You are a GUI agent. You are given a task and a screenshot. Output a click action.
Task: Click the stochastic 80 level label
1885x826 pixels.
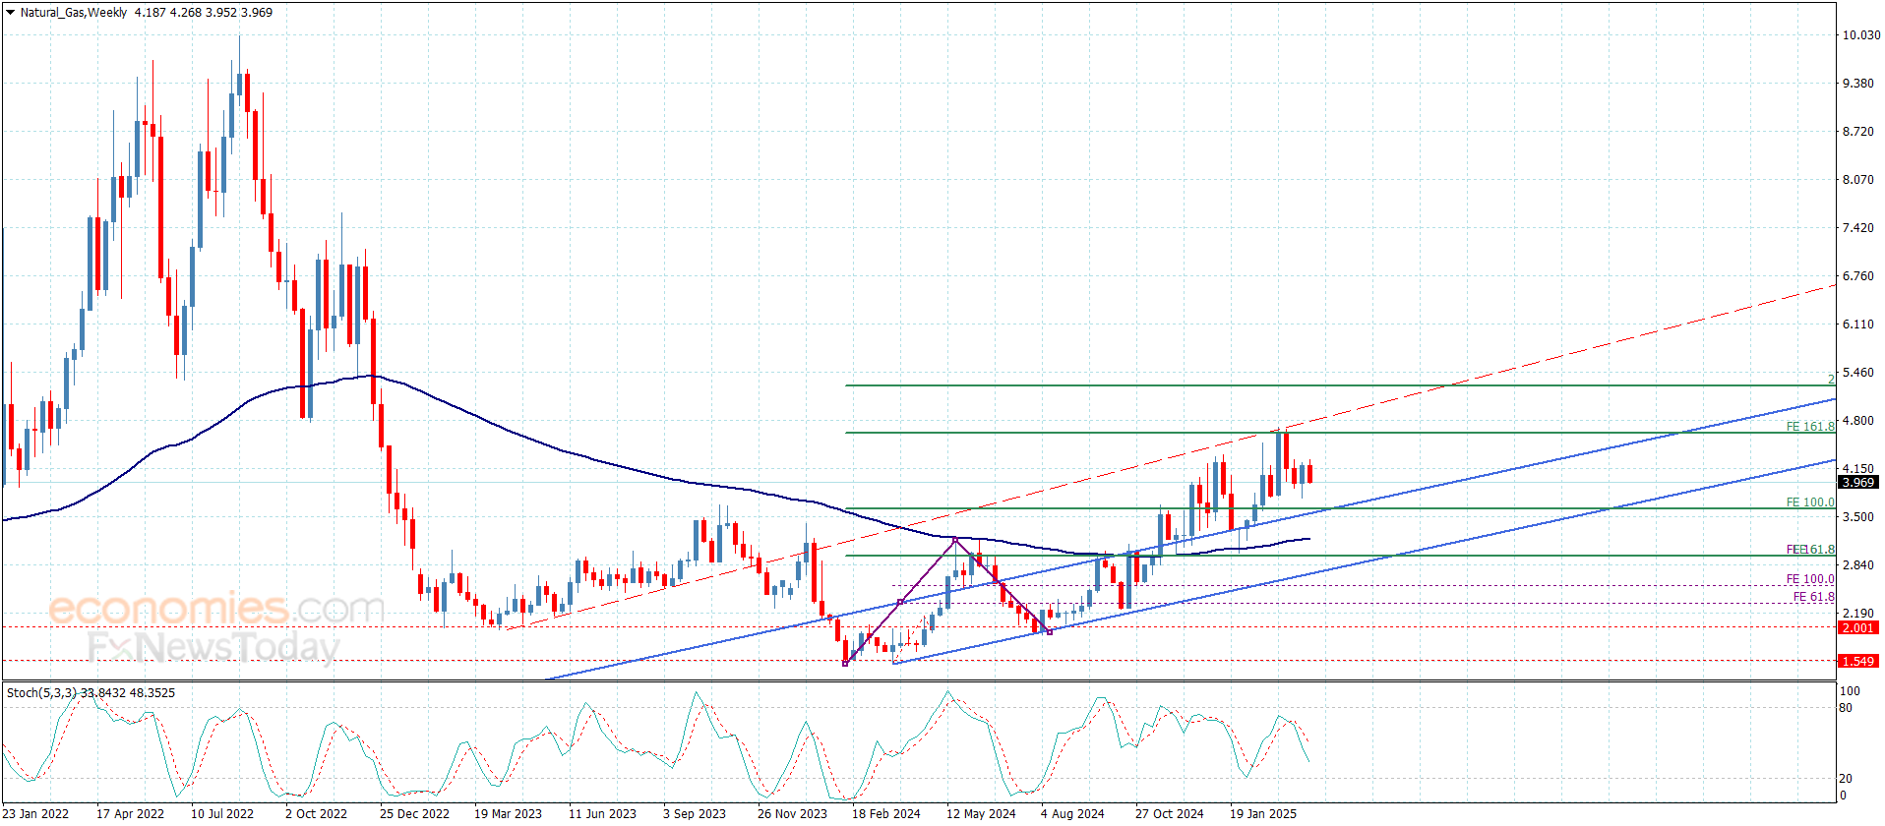tap(1846, 708)
